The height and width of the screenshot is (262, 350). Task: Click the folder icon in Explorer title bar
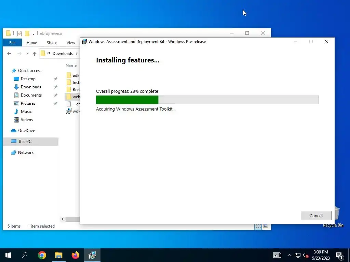tap(8, 33)
